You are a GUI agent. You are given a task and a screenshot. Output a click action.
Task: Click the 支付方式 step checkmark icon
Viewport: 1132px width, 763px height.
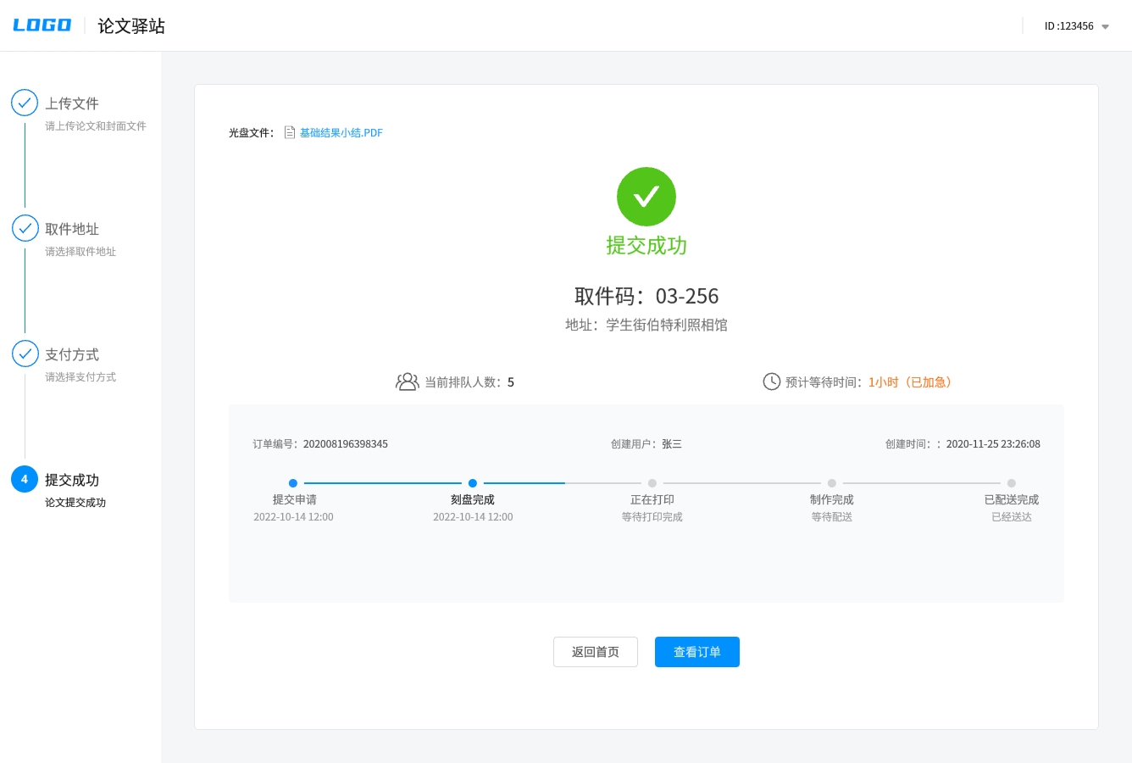tap(25, 354)
